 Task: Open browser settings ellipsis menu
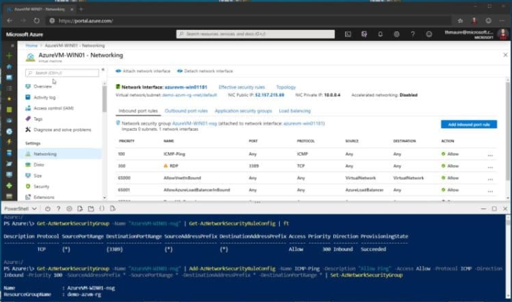(x=502, y=20)
